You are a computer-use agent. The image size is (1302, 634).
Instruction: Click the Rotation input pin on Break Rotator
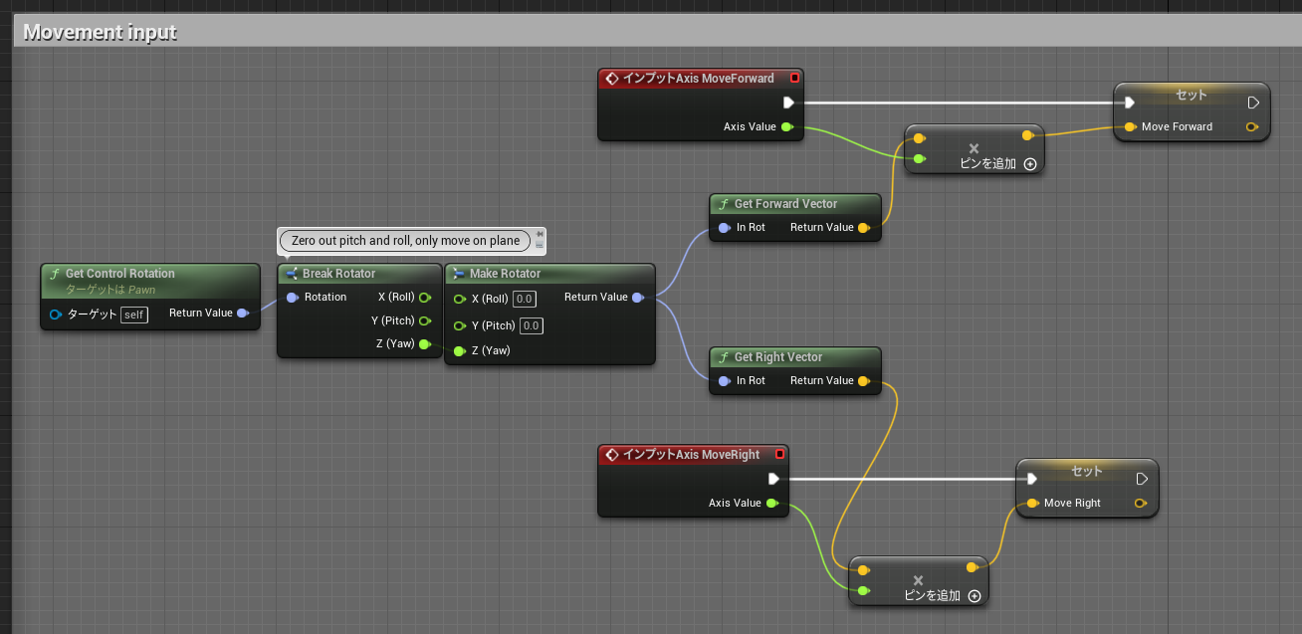[292, 298]
